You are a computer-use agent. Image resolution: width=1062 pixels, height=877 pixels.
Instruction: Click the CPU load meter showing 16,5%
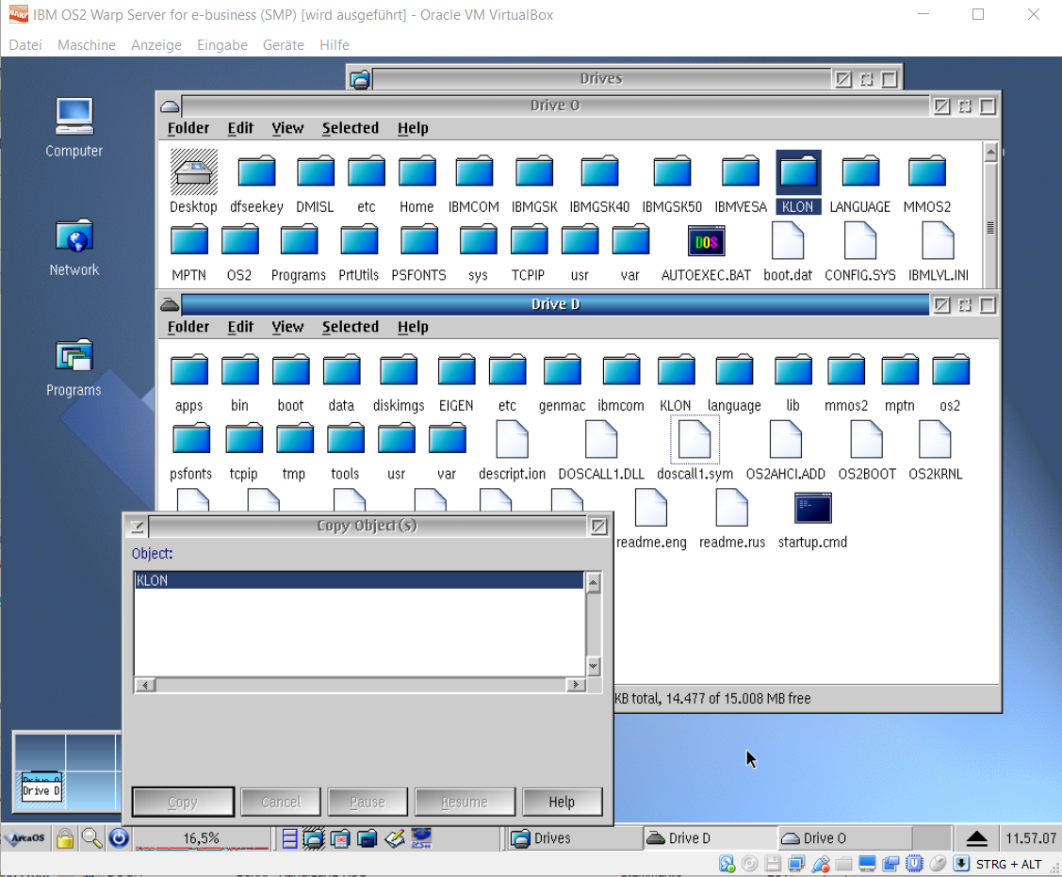[x=201, y=838]
